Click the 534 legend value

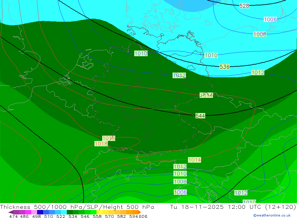73,216
